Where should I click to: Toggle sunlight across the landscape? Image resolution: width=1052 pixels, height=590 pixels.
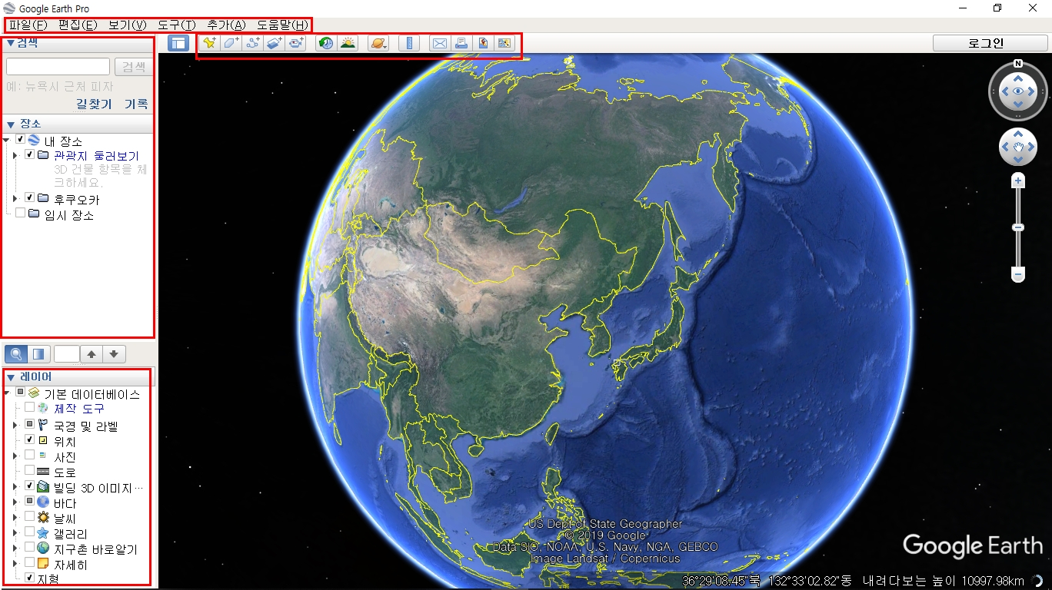pyautogui.click(x=348, y=43)
